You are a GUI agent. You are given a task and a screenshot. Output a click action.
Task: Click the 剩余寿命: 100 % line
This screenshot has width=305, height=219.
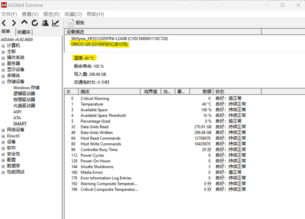point(89,66)
